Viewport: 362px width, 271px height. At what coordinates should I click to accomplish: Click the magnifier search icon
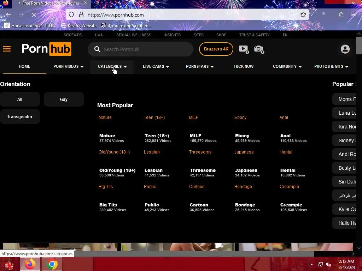97,49
